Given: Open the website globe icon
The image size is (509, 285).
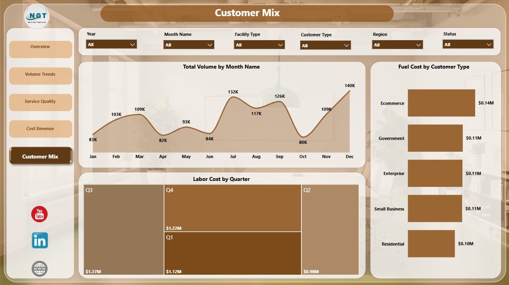Looking at the screenshot, I should [39, 268].
